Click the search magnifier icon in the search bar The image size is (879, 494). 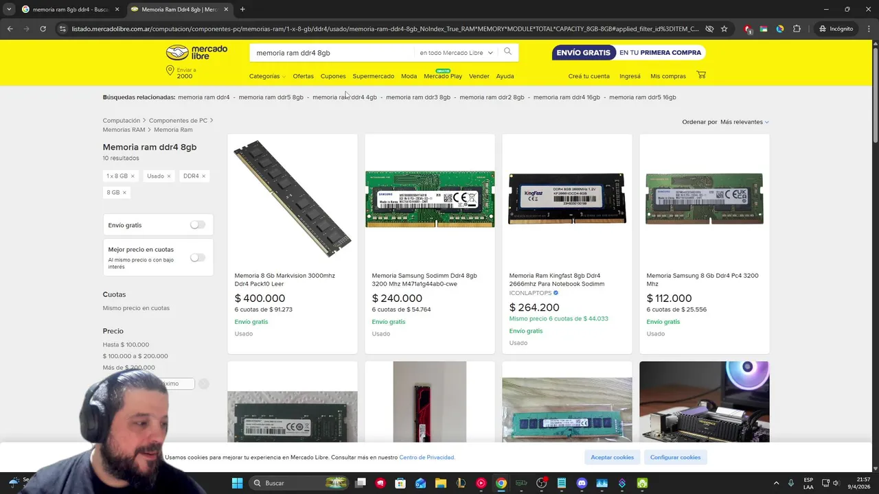click(x=507, y=52)
